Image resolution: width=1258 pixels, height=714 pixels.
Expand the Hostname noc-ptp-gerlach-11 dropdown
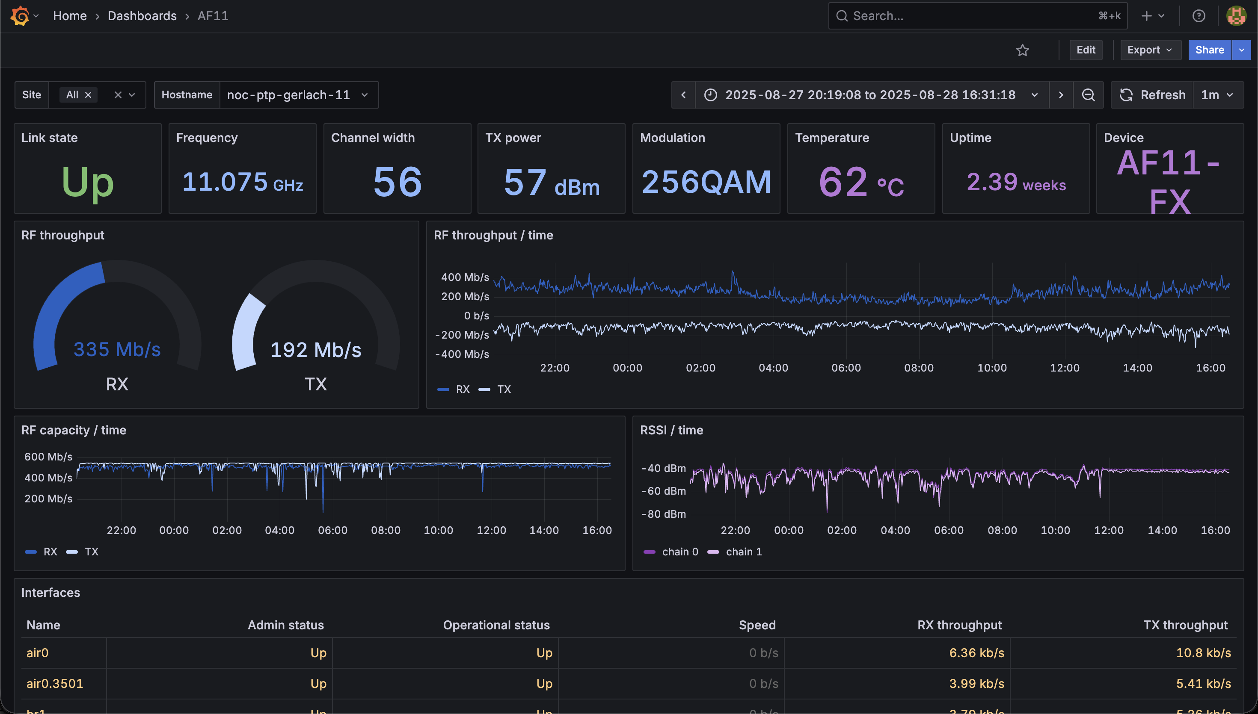pos(299,94)
